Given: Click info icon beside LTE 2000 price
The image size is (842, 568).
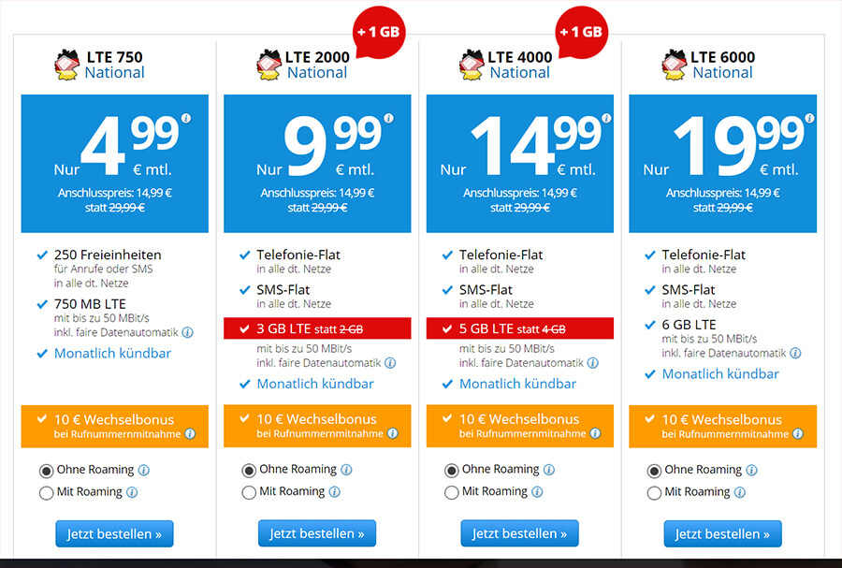Looking at the screenshot, I should coord(388,118).
